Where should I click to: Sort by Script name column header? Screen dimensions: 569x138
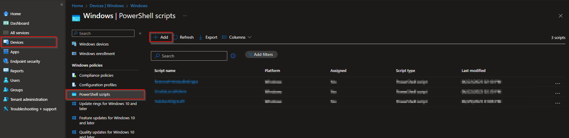tap(165, 70)
